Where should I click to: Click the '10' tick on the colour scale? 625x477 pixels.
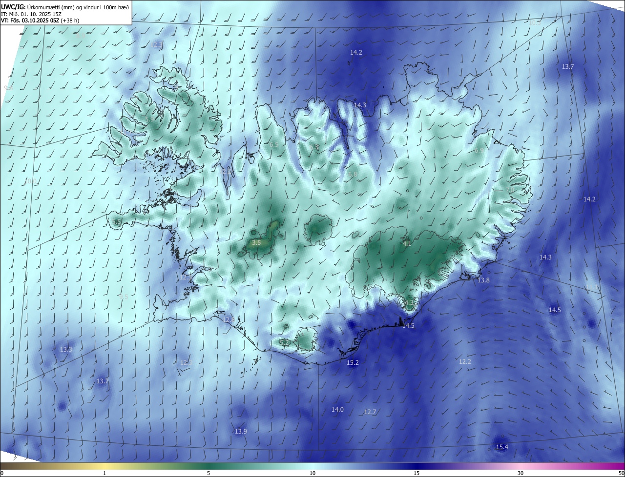[x=312, y=473]
